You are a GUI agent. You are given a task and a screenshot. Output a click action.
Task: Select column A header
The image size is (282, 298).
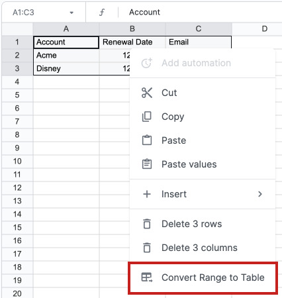[66, 28]
